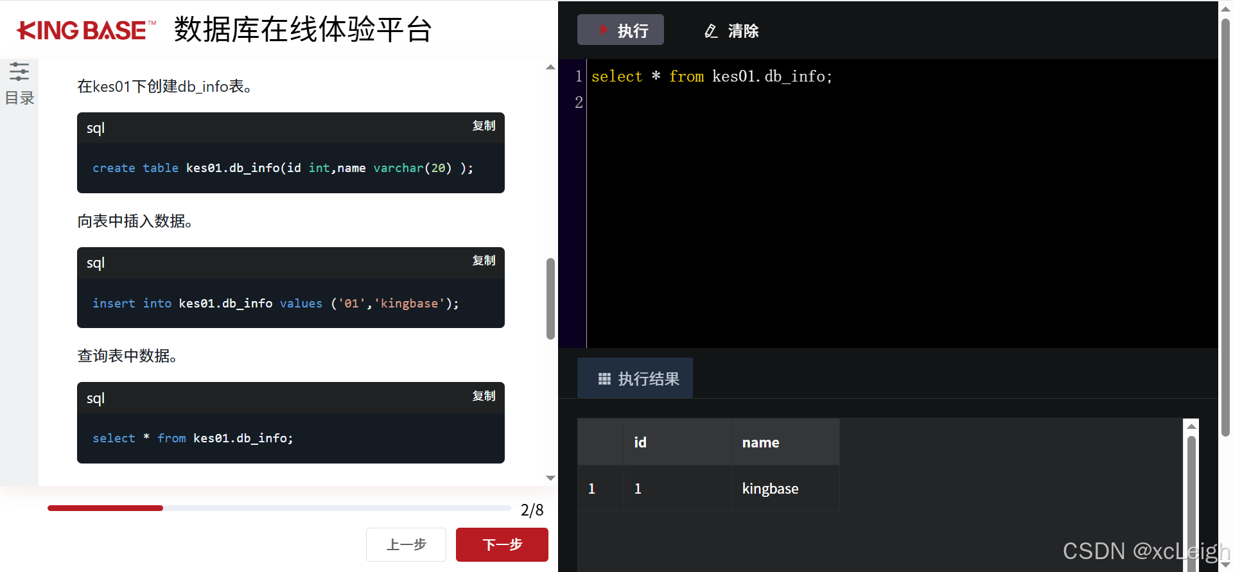Viewport: 1233px width, 572px height.
Task: Copy the insert into SQL snippet
Action: point(484,261)
